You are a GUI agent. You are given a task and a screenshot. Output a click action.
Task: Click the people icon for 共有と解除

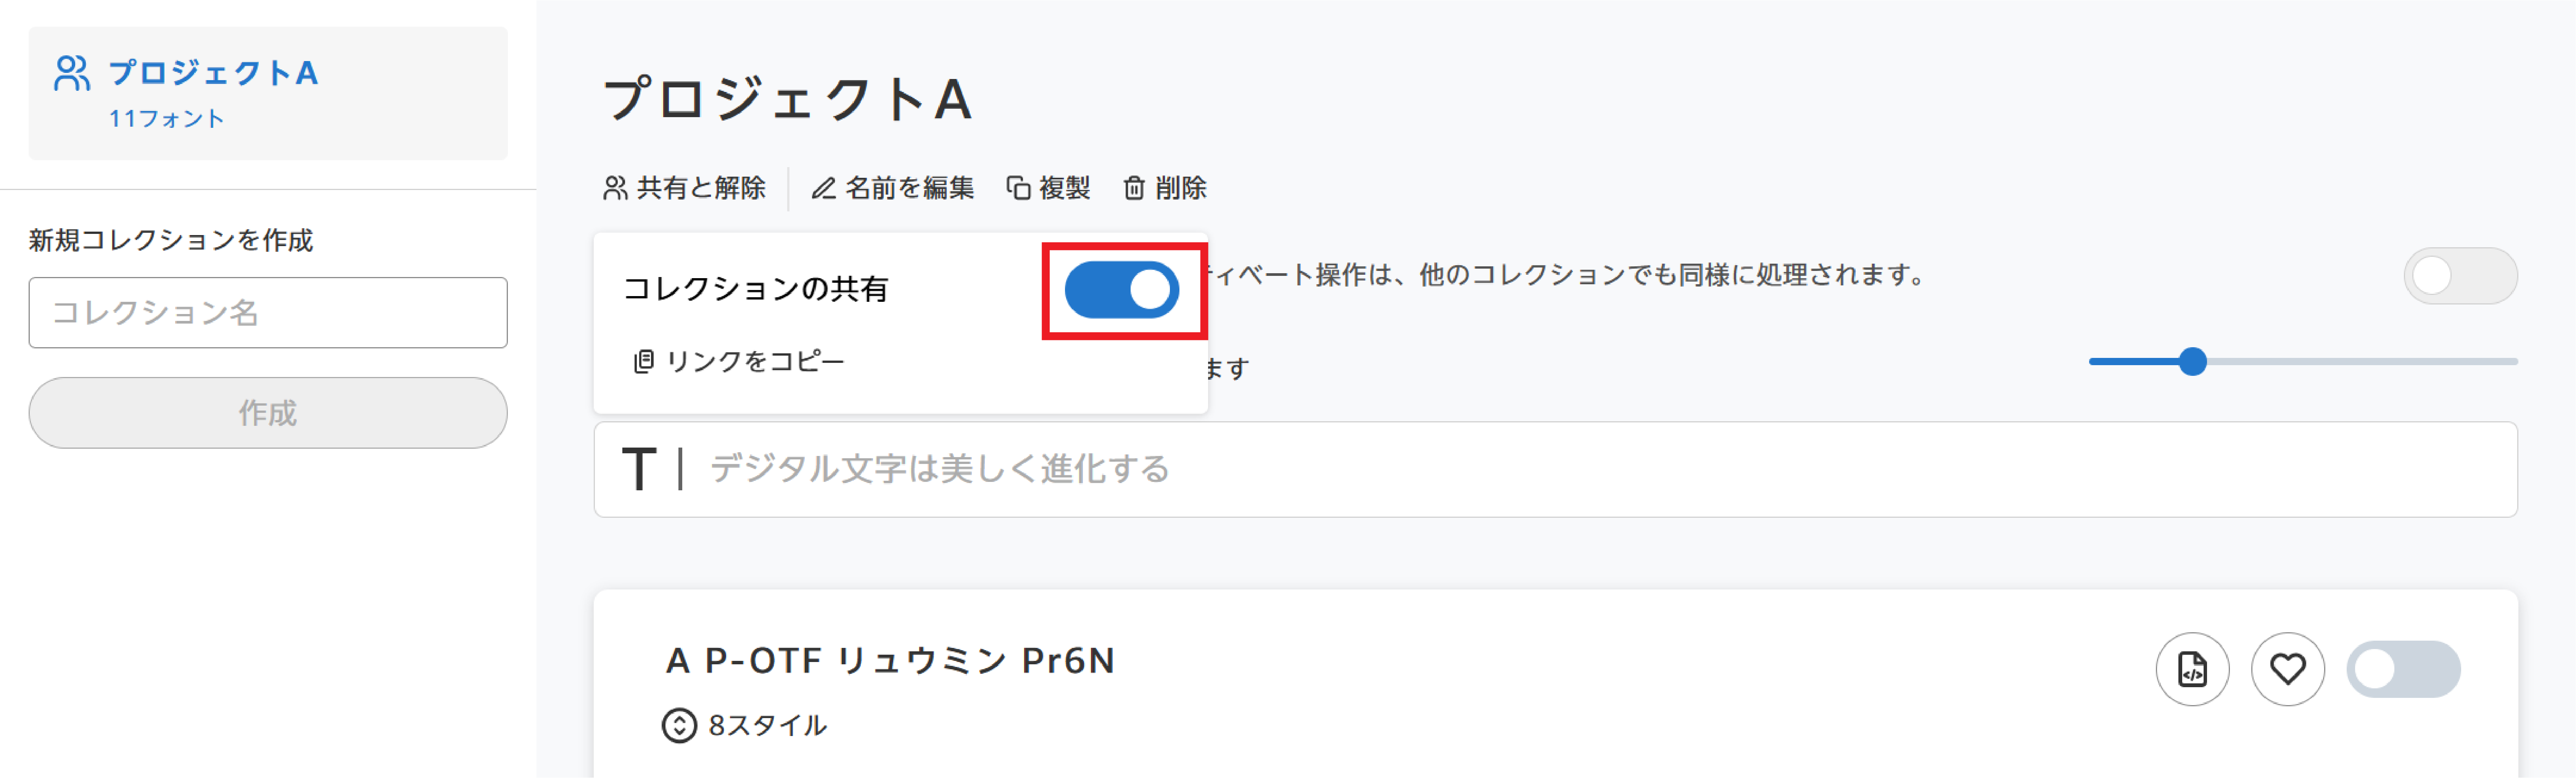point(615,188)
